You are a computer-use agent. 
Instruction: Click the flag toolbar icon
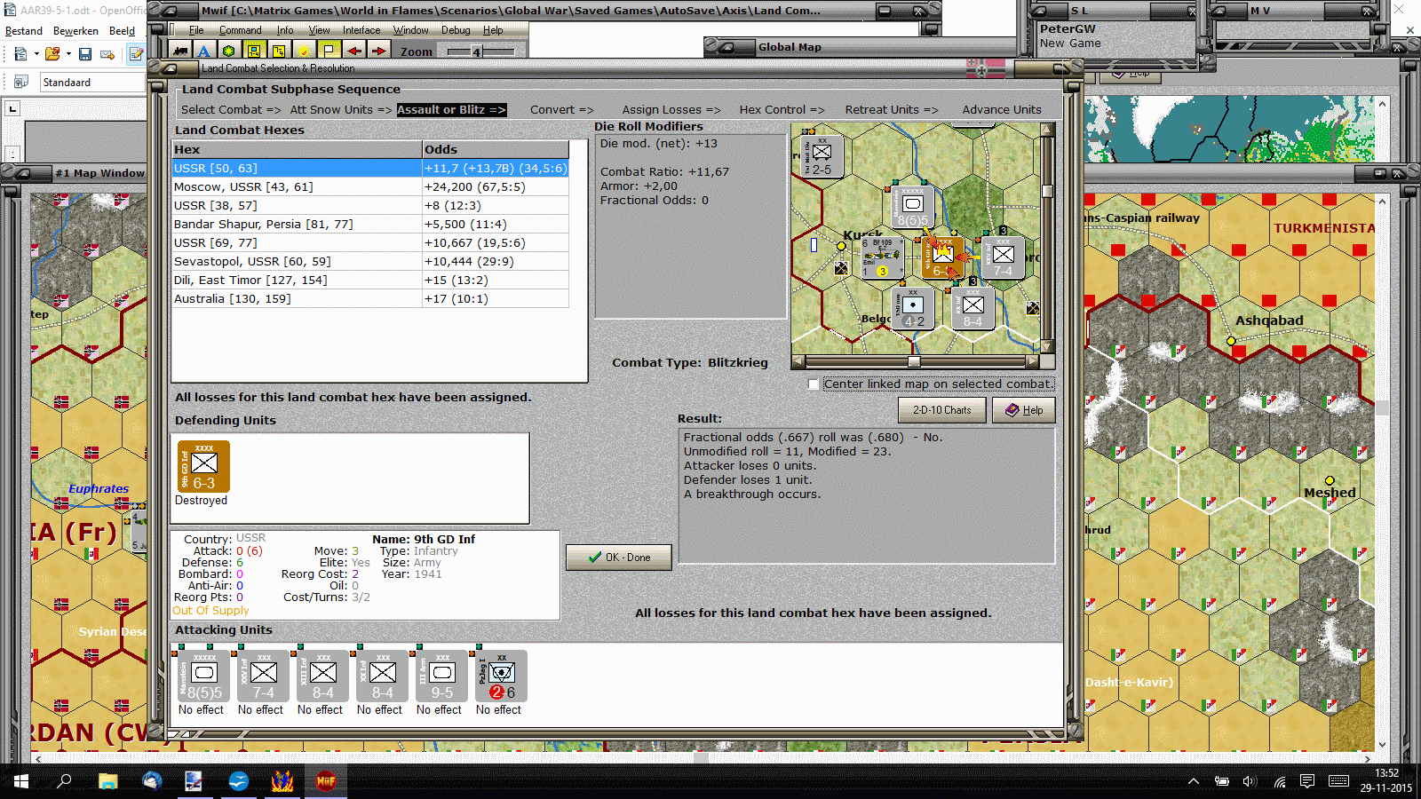click(329, 51)
